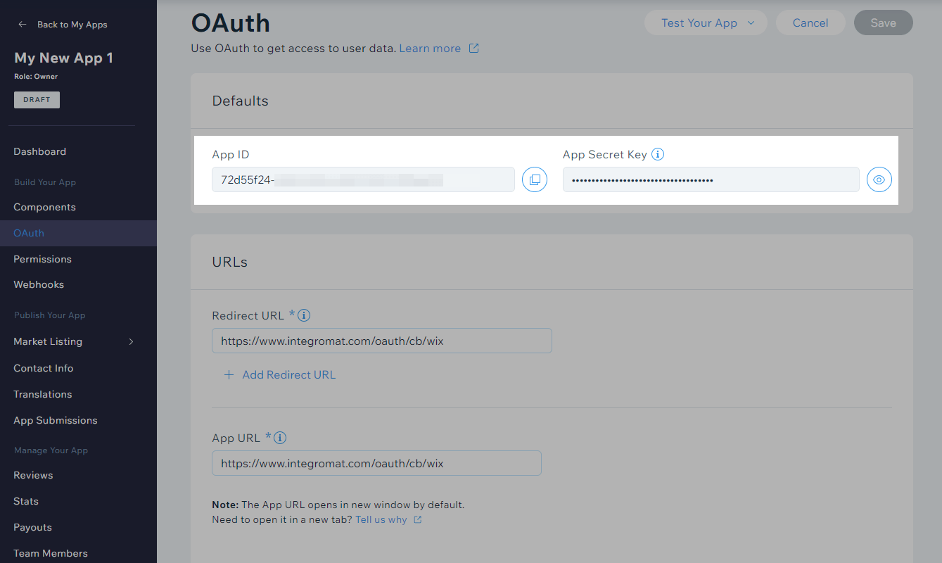Open the Permissions page in sidebar

point(42,259)
